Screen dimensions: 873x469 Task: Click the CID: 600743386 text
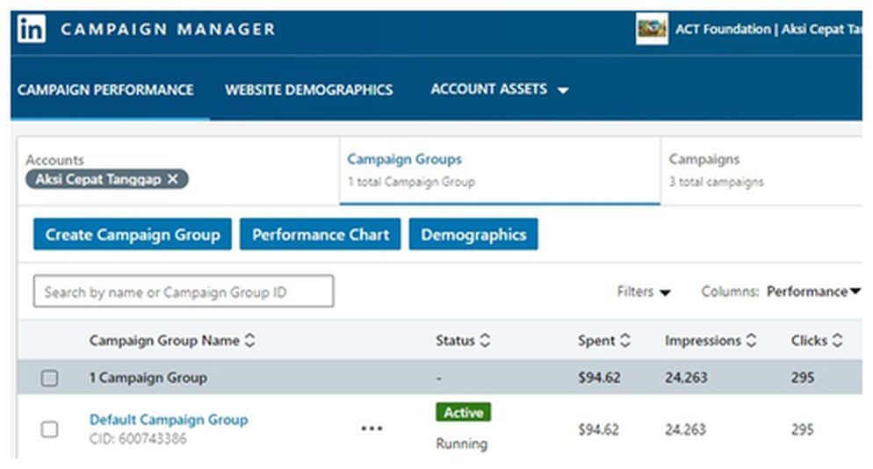[x=138, y=439]
